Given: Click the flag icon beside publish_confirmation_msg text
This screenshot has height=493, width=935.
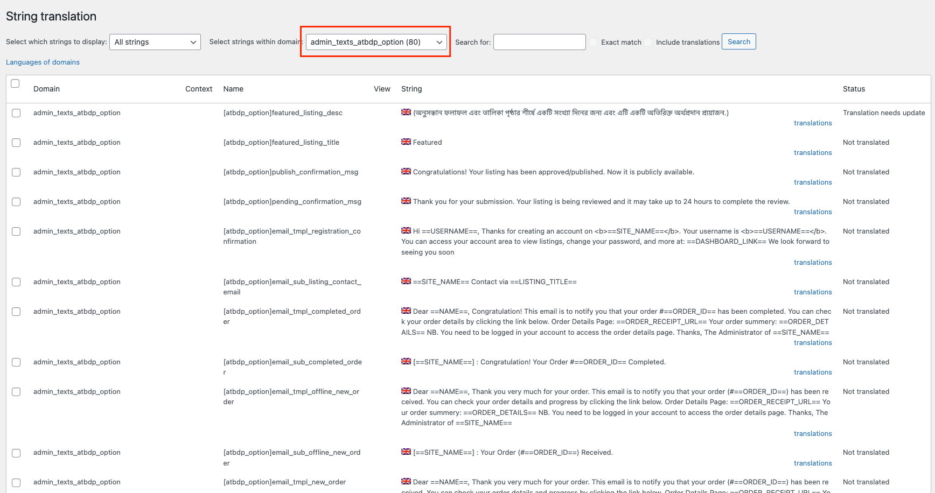Looking at the screenshot, I should (406, 172).
